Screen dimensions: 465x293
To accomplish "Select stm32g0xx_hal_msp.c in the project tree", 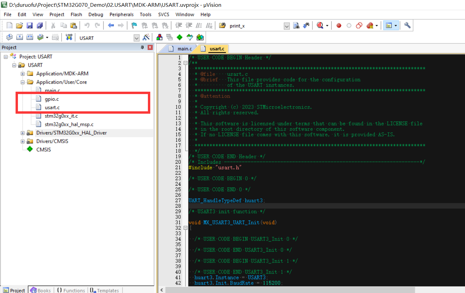I will pyautogui.click(x=69, y=124).
